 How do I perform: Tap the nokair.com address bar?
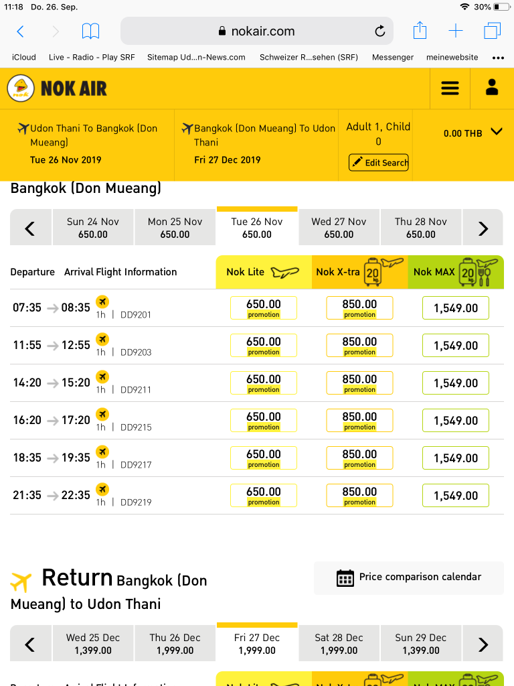(x=257, y=31)
